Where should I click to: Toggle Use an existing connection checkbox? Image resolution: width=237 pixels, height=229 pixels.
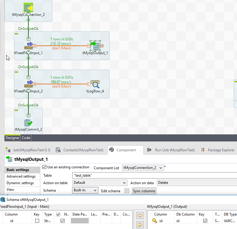[x=44, y=167]
